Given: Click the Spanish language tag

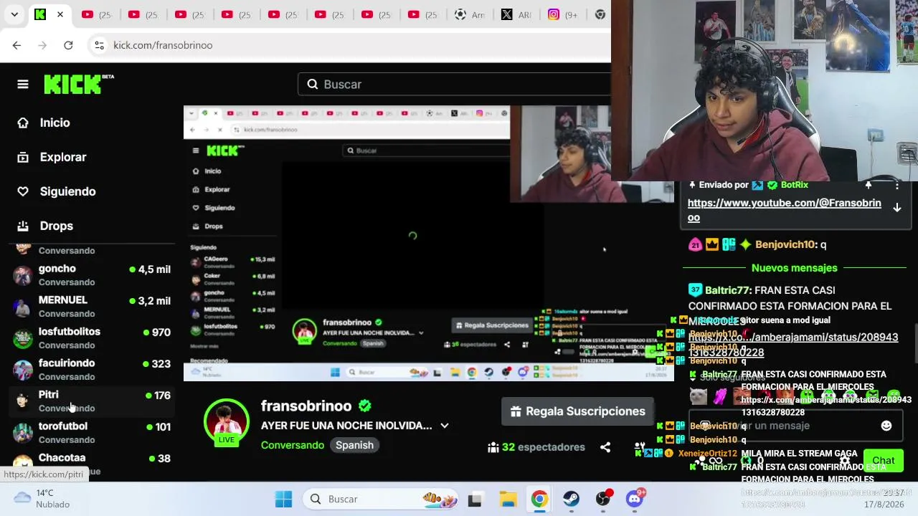Looking at the screenshot, I should tap(354, 445).
